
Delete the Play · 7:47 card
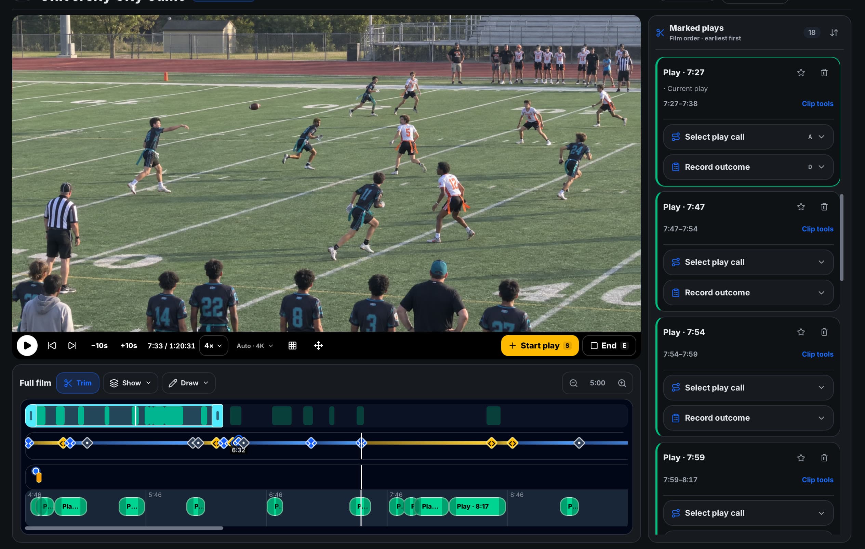tap(824, 207)
